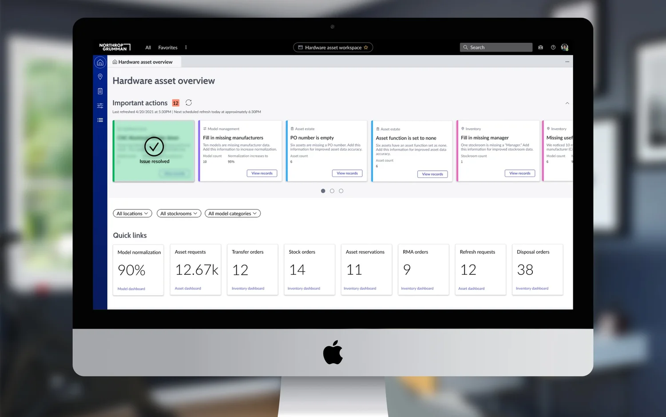
Task: Select the third carousel page dot
Action: [x=341, y=191]
